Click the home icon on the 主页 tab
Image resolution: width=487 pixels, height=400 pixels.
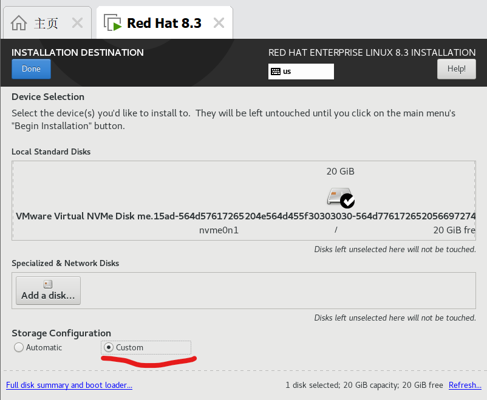pyautogui.click(x=18, y=22)
